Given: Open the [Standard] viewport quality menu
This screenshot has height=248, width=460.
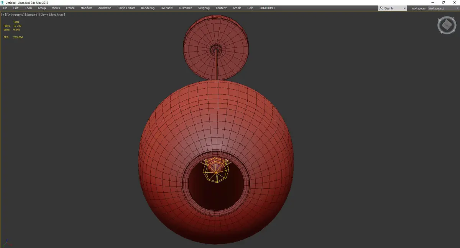Looking at the screenshot, I should pos(32,15).
